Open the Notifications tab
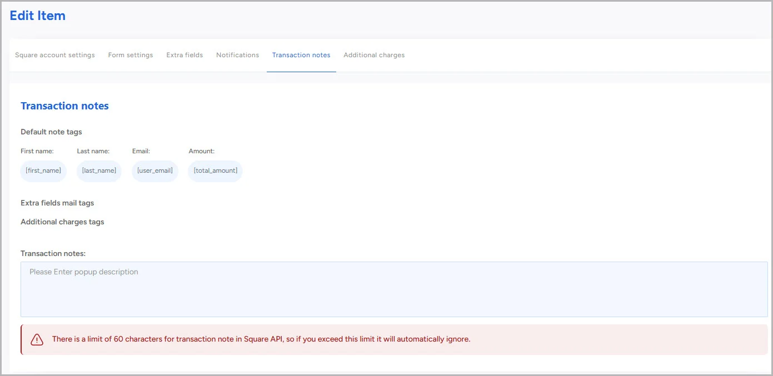 pyautogui.click(x=237, y=55)
